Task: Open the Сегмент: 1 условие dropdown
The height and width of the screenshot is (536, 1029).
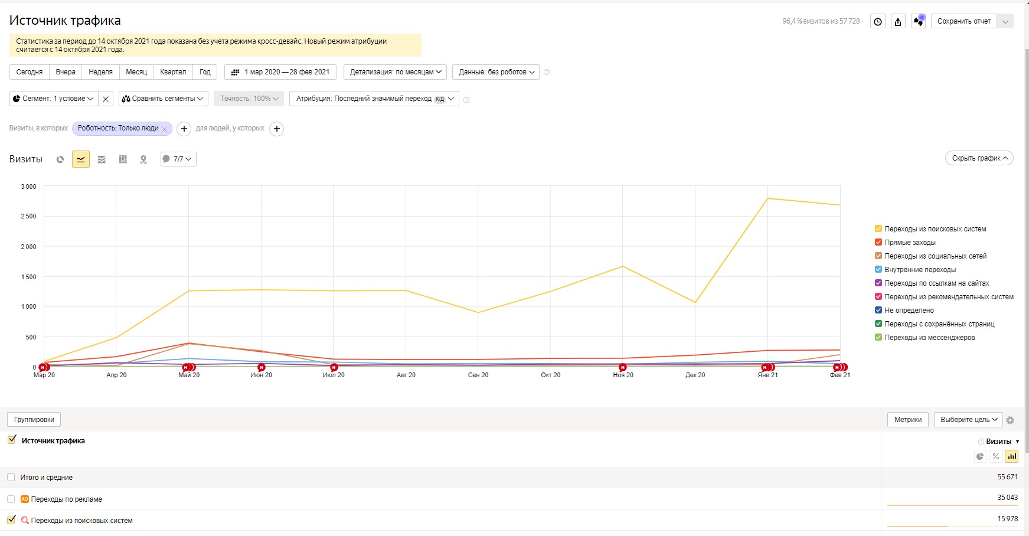Action: 53,99
